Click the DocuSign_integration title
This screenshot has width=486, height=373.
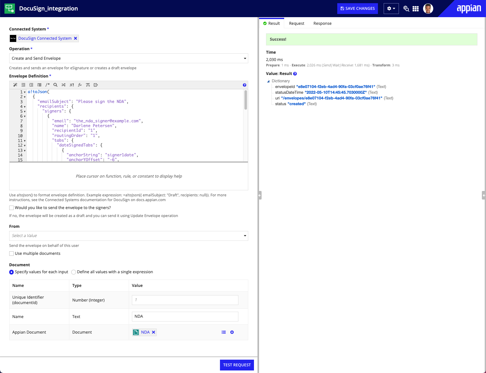pyautogui.click(x=48, y=9)
